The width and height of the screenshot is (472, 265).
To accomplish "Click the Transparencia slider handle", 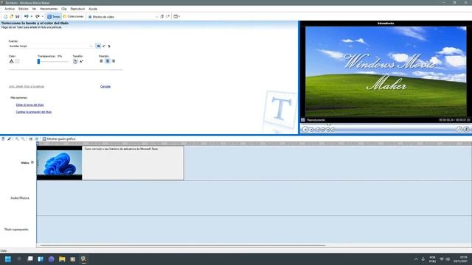I will pos(38,61).
